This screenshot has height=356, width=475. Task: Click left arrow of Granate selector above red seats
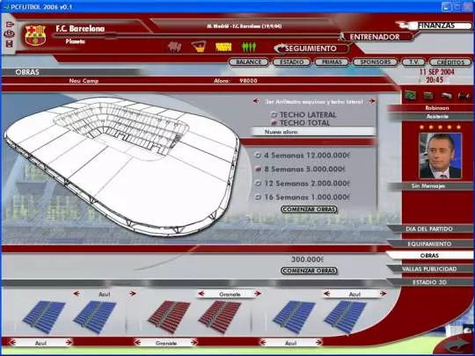201,294
